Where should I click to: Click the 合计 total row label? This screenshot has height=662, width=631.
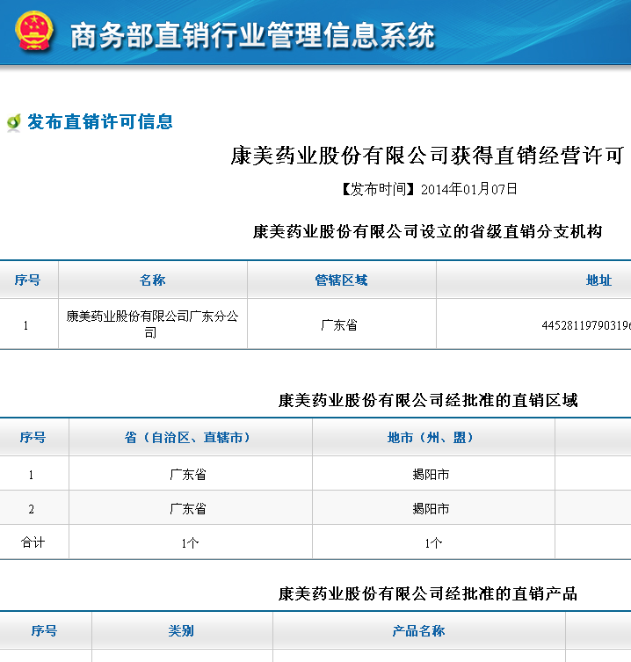click(33, 543)
